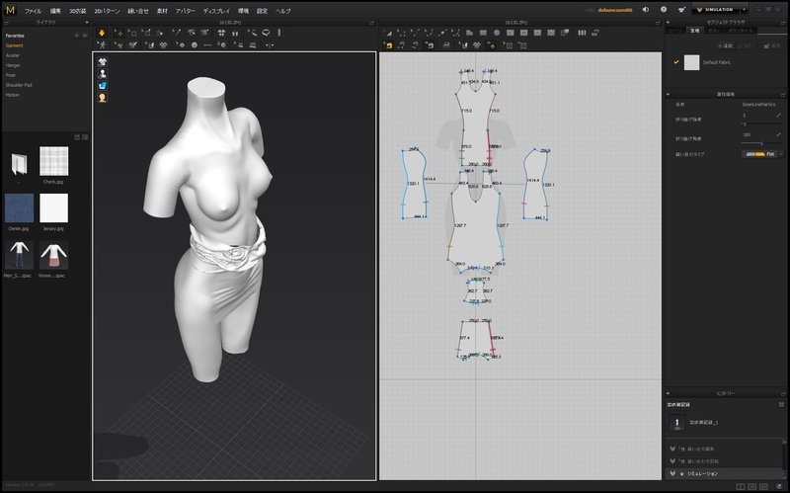
Task: Open the seam line type Flat dropdown
Action: pyautogui.click(x=781, y=154)
